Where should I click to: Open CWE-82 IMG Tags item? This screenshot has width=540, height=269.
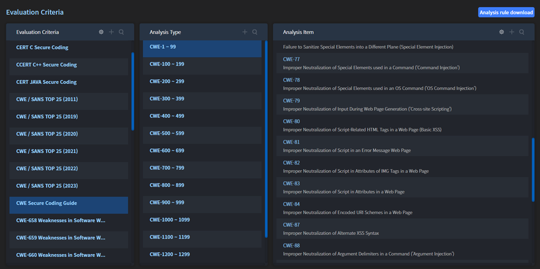402,166
